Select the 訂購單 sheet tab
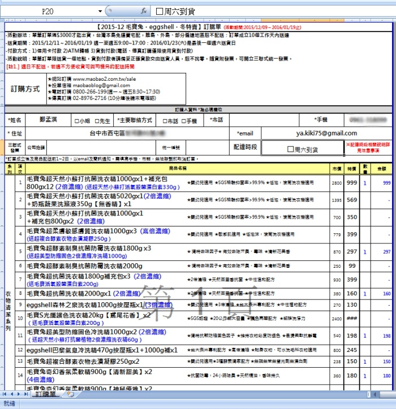This screenshot has width=396, height=409. (x=45, y=394)
